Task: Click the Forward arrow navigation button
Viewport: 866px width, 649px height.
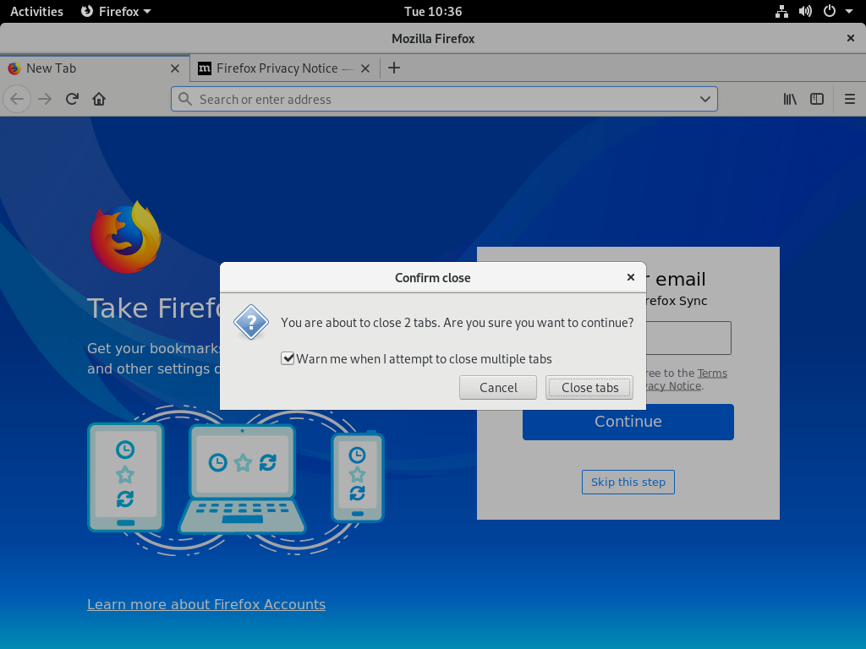Action: [45, 100]
